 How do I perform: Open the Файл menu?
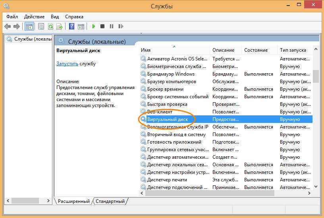tap(12, 17)
